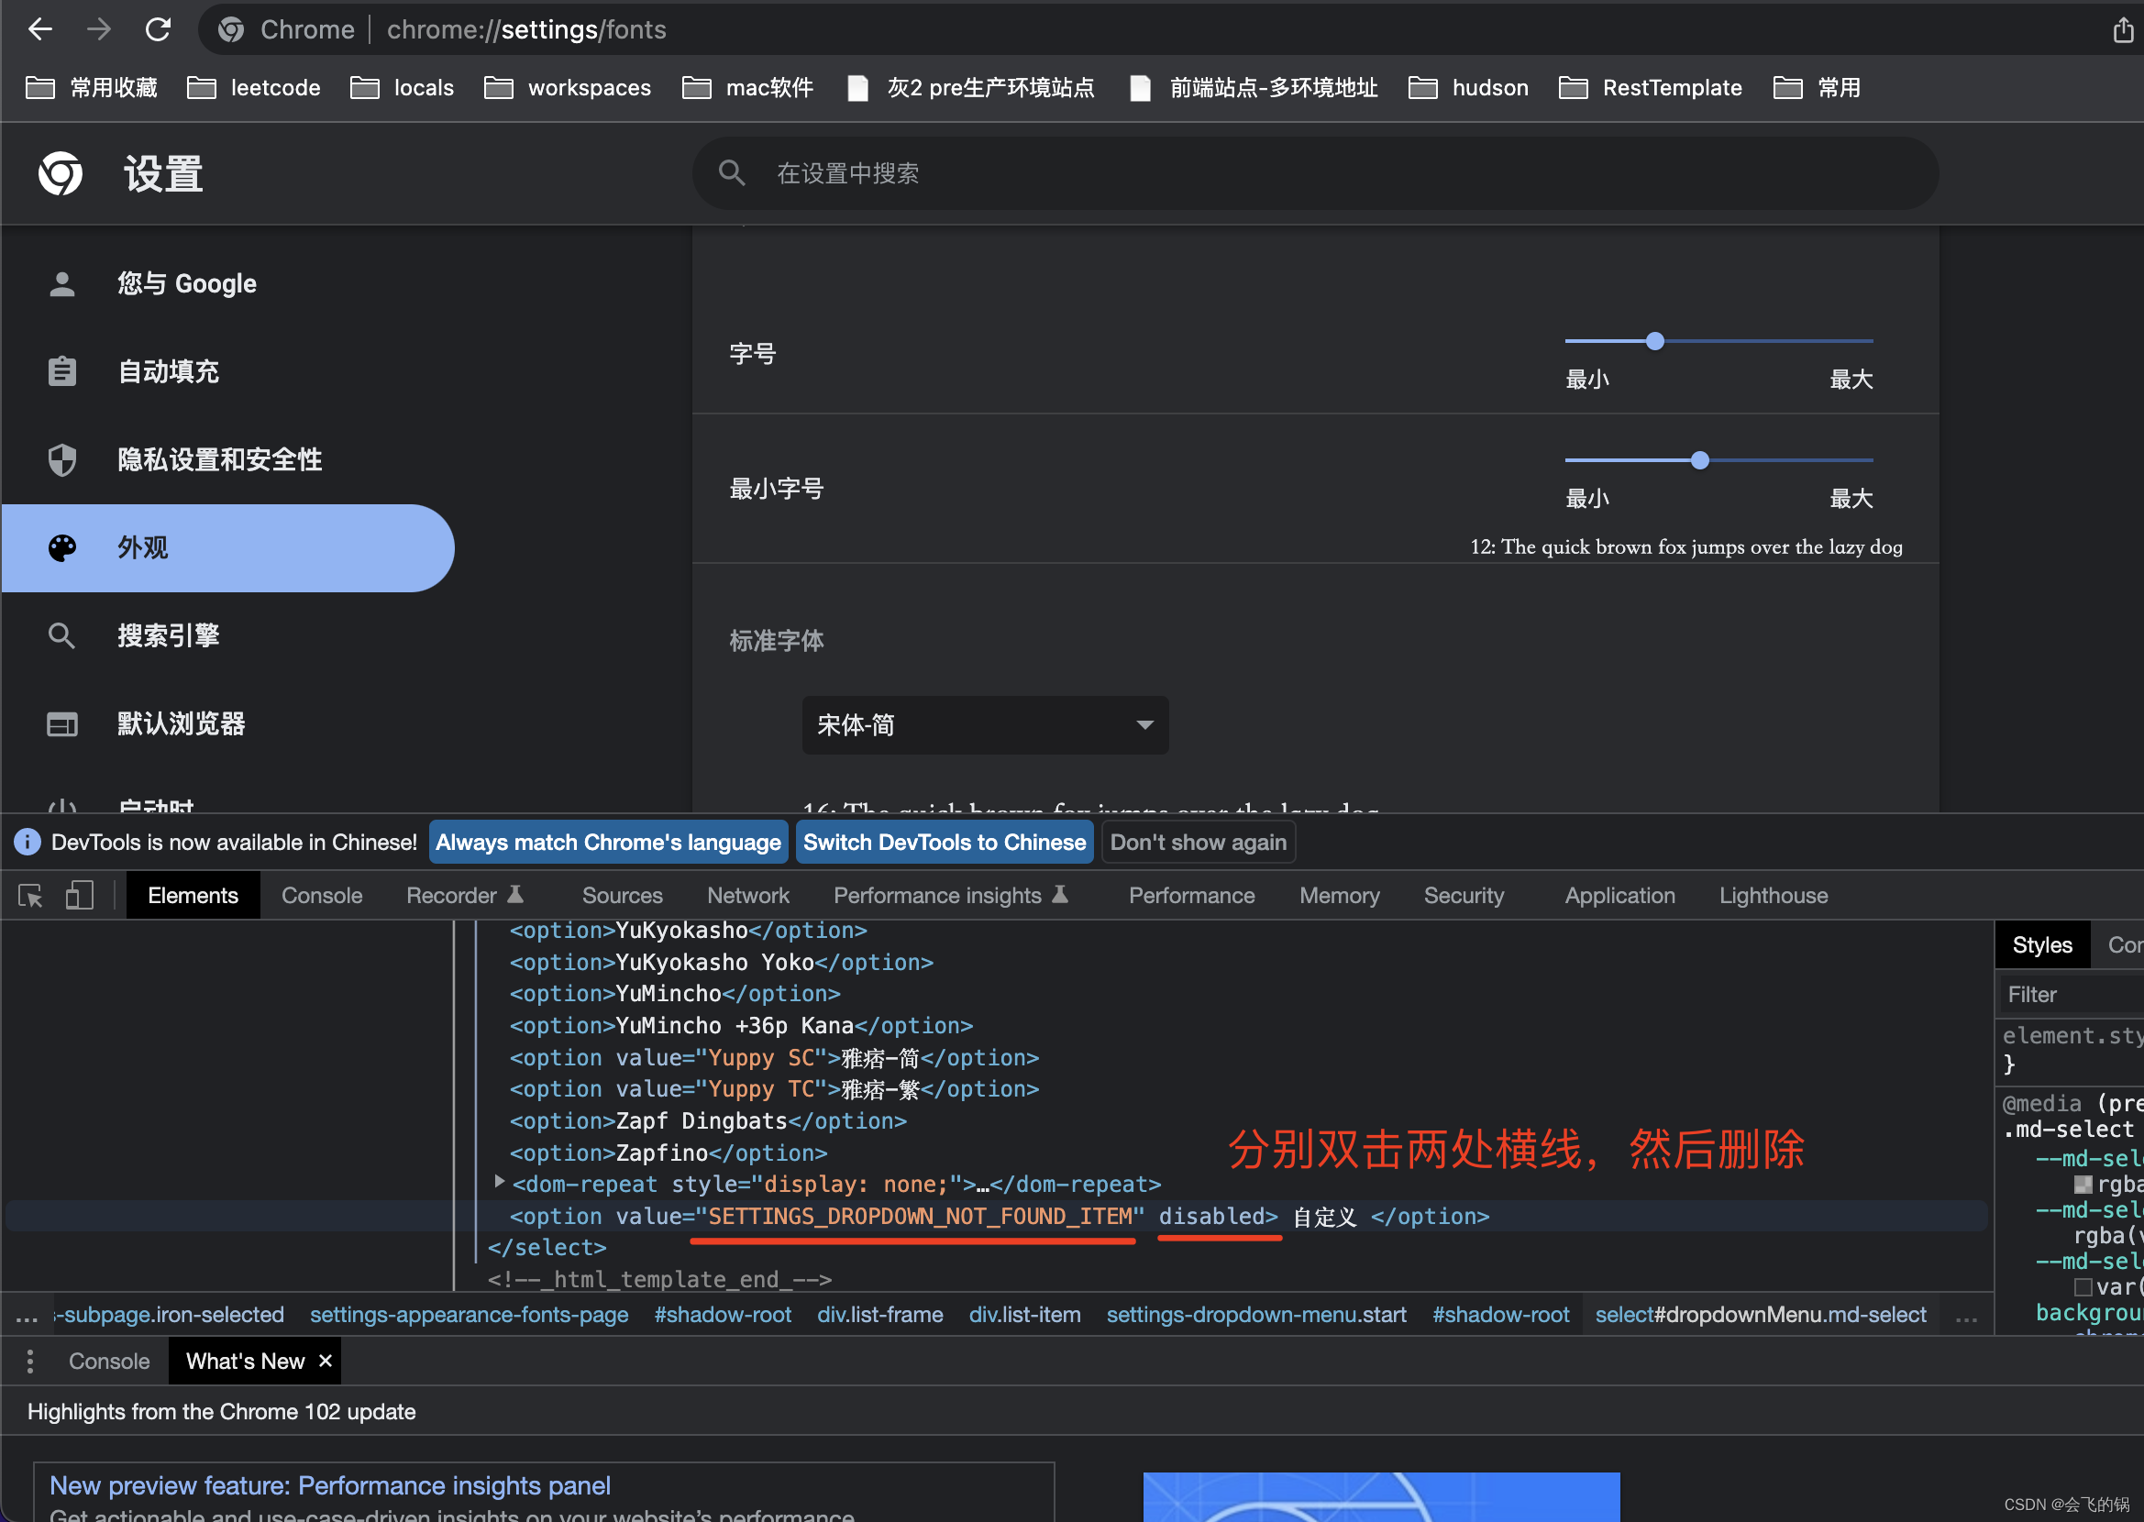
Task: Close the What's New tab
Action: [326, 1360]
